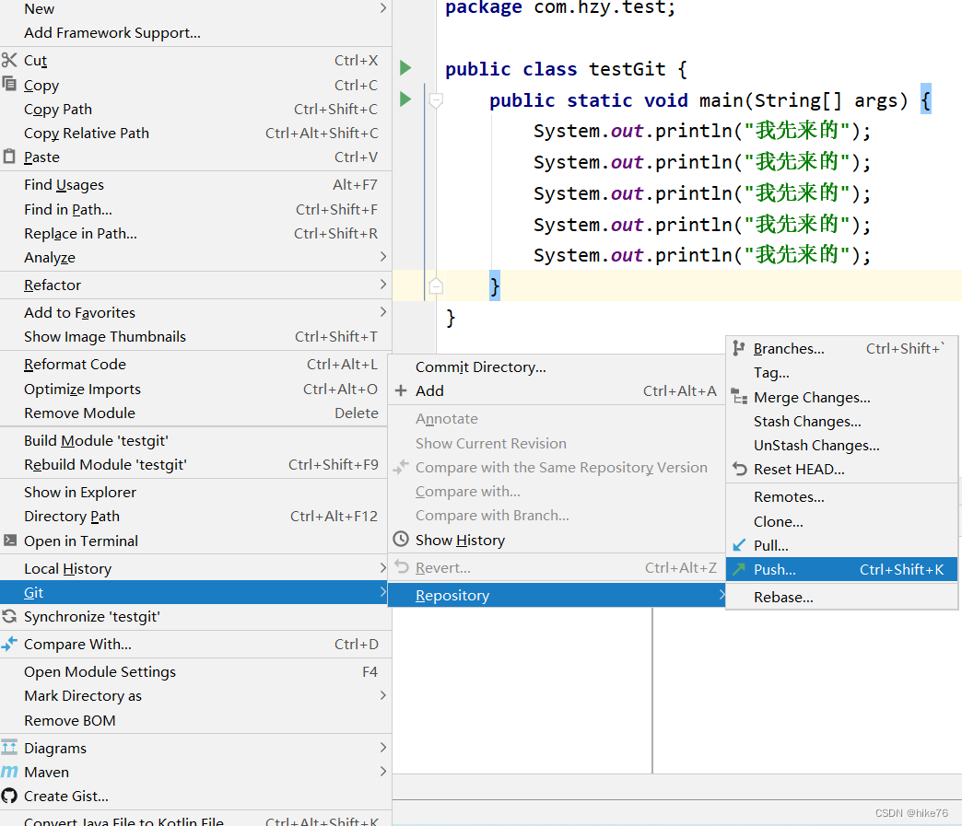Expand the Refactor submenu
This screenshot has height=826, width=962.
(x=382, y=284)
